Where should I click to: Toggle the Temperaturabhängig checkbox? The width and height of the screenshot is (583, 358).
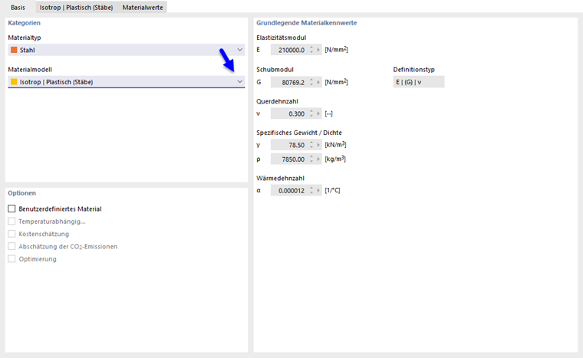12,222
